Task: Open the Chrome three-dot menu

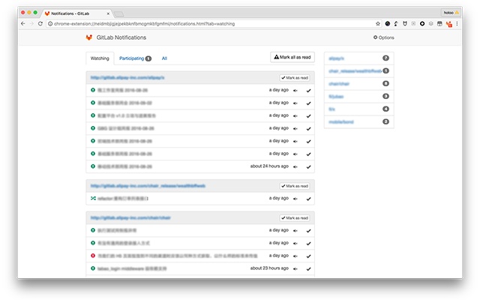Action: [x=457, y=23]
